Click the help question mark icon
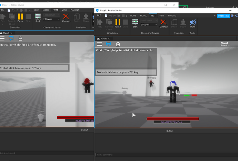This screenshot has width=238, height=161. tap(232, 16)
